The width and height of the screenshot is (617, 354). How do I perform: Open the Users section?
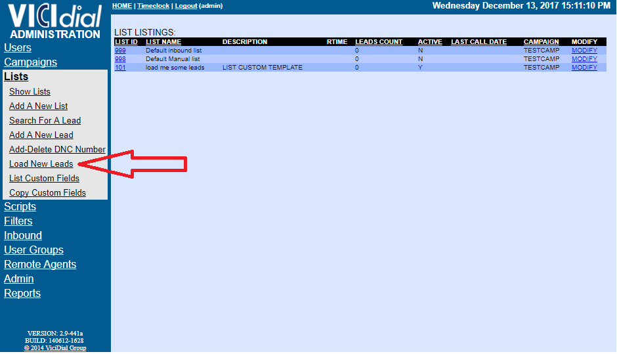(x=18, y=48)
